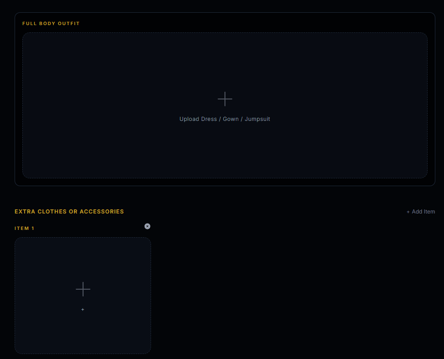Click the plus sign before Add Item
The height and width of the screenshot is (359, 444).
pos(408,212)
